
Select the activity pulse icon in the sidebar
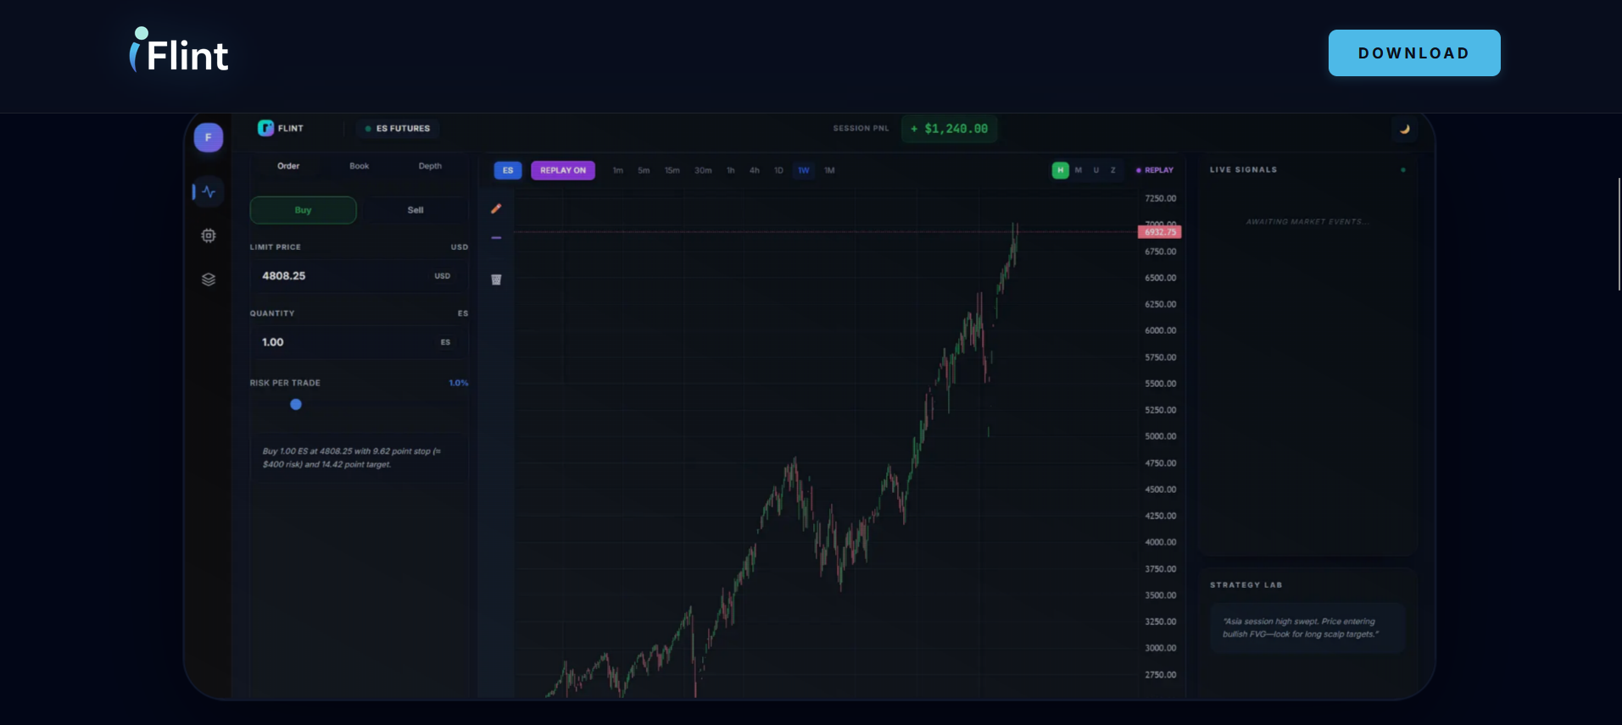point(209,192)
